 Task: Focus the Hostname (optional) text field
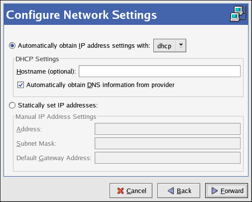point(159,71)
